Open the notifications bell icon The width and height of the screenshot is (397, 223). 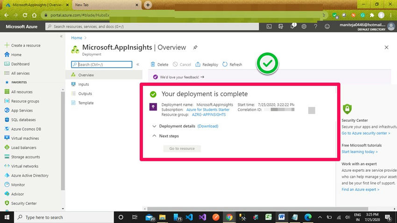coord(292,27)
